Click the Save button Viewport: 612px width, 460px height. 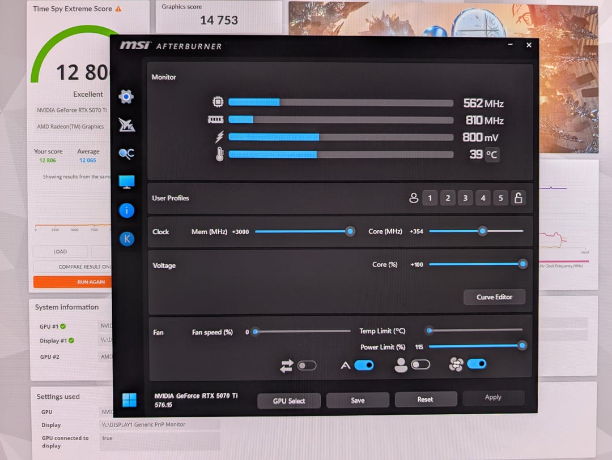(358, 401)
